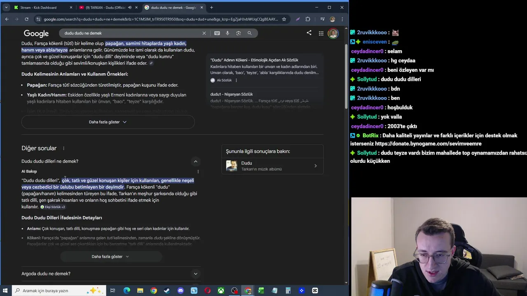Go back to the previous page
The width and height of the screenshot is (527, 296).
tap(7, 19)
